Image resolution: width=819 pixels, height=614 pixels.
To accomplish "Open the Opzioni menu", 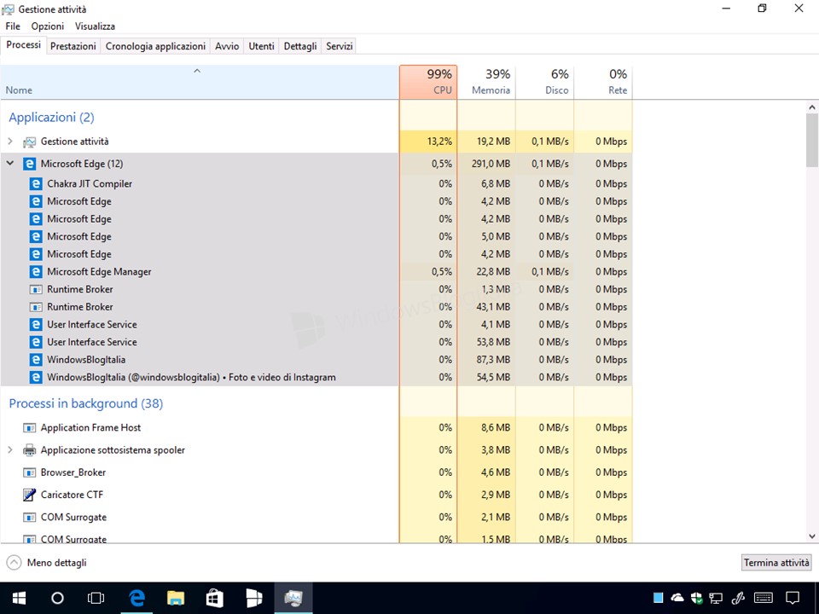I will (48, 26).
